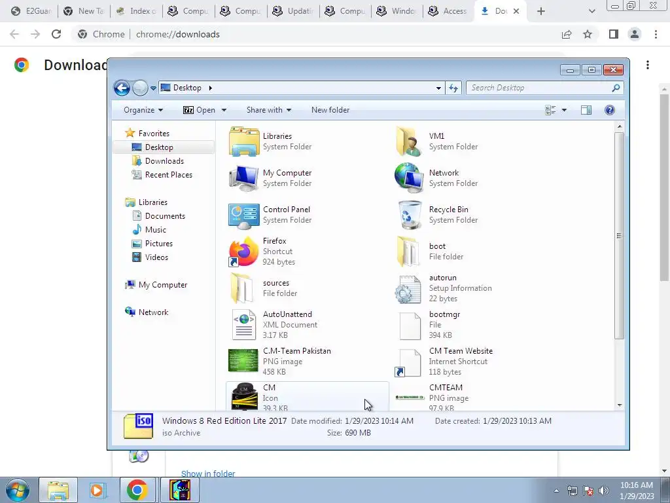670x503 pixels.
Task: Open Windows Explorer from the taskbar
Action: click(58, 490)
